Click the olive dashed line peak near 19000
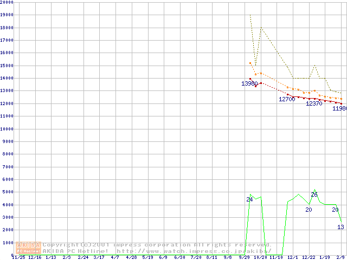Screen dimensions: 347x260 coord(250,15)
